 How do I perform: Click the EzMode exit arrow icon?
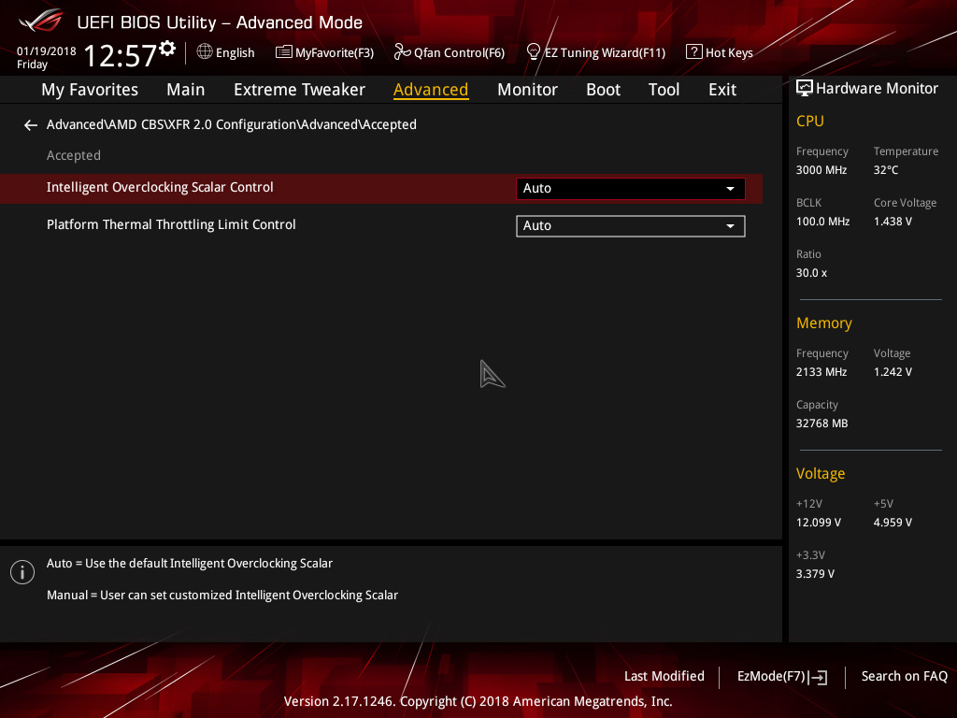[818, 677]
